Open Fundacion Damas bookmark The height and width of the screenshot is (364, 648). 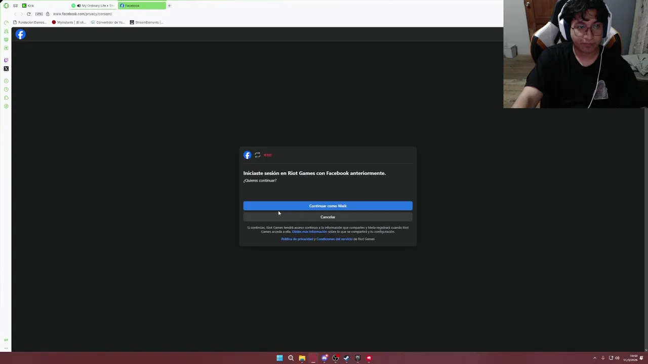click(29, 22)
